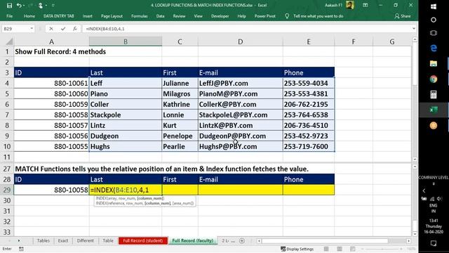Viewport: 449px width, 253px height.
Task: Open Chrome from the taskbar
Action: point(434,79)
